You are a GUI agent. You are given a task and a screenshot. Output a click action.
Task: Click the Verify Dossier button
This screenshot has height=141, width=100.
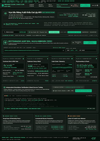(54, 32)
